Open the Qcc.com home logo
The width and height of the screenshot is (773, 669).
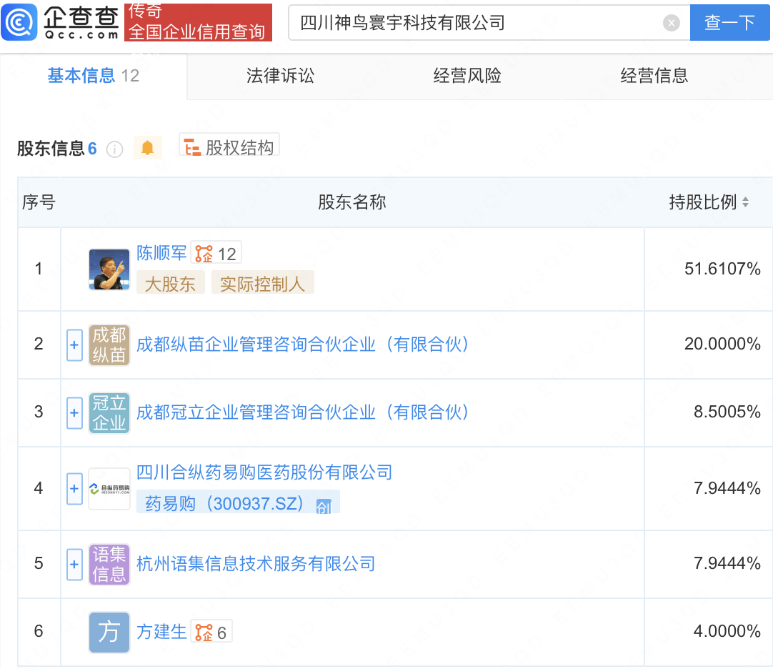click(x=60, y=22)
